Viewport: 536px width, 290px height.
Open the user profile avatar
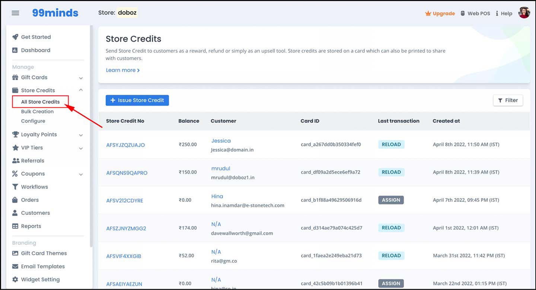point(524,13)
